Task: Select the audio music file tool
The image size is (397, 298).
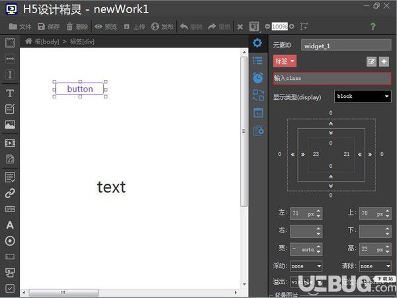Action: [x=10, y=159]
